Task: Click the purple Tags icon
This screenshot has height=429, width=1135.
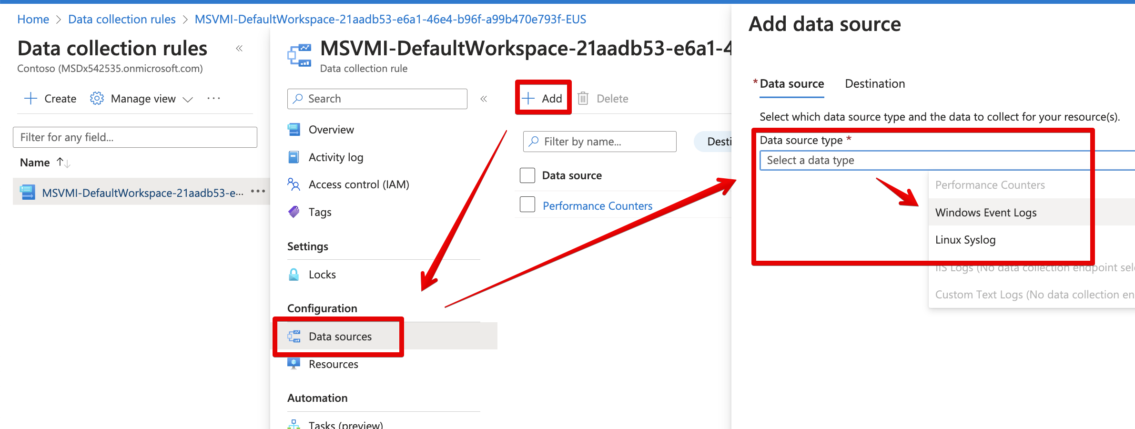Action: [x=294, y=212]
